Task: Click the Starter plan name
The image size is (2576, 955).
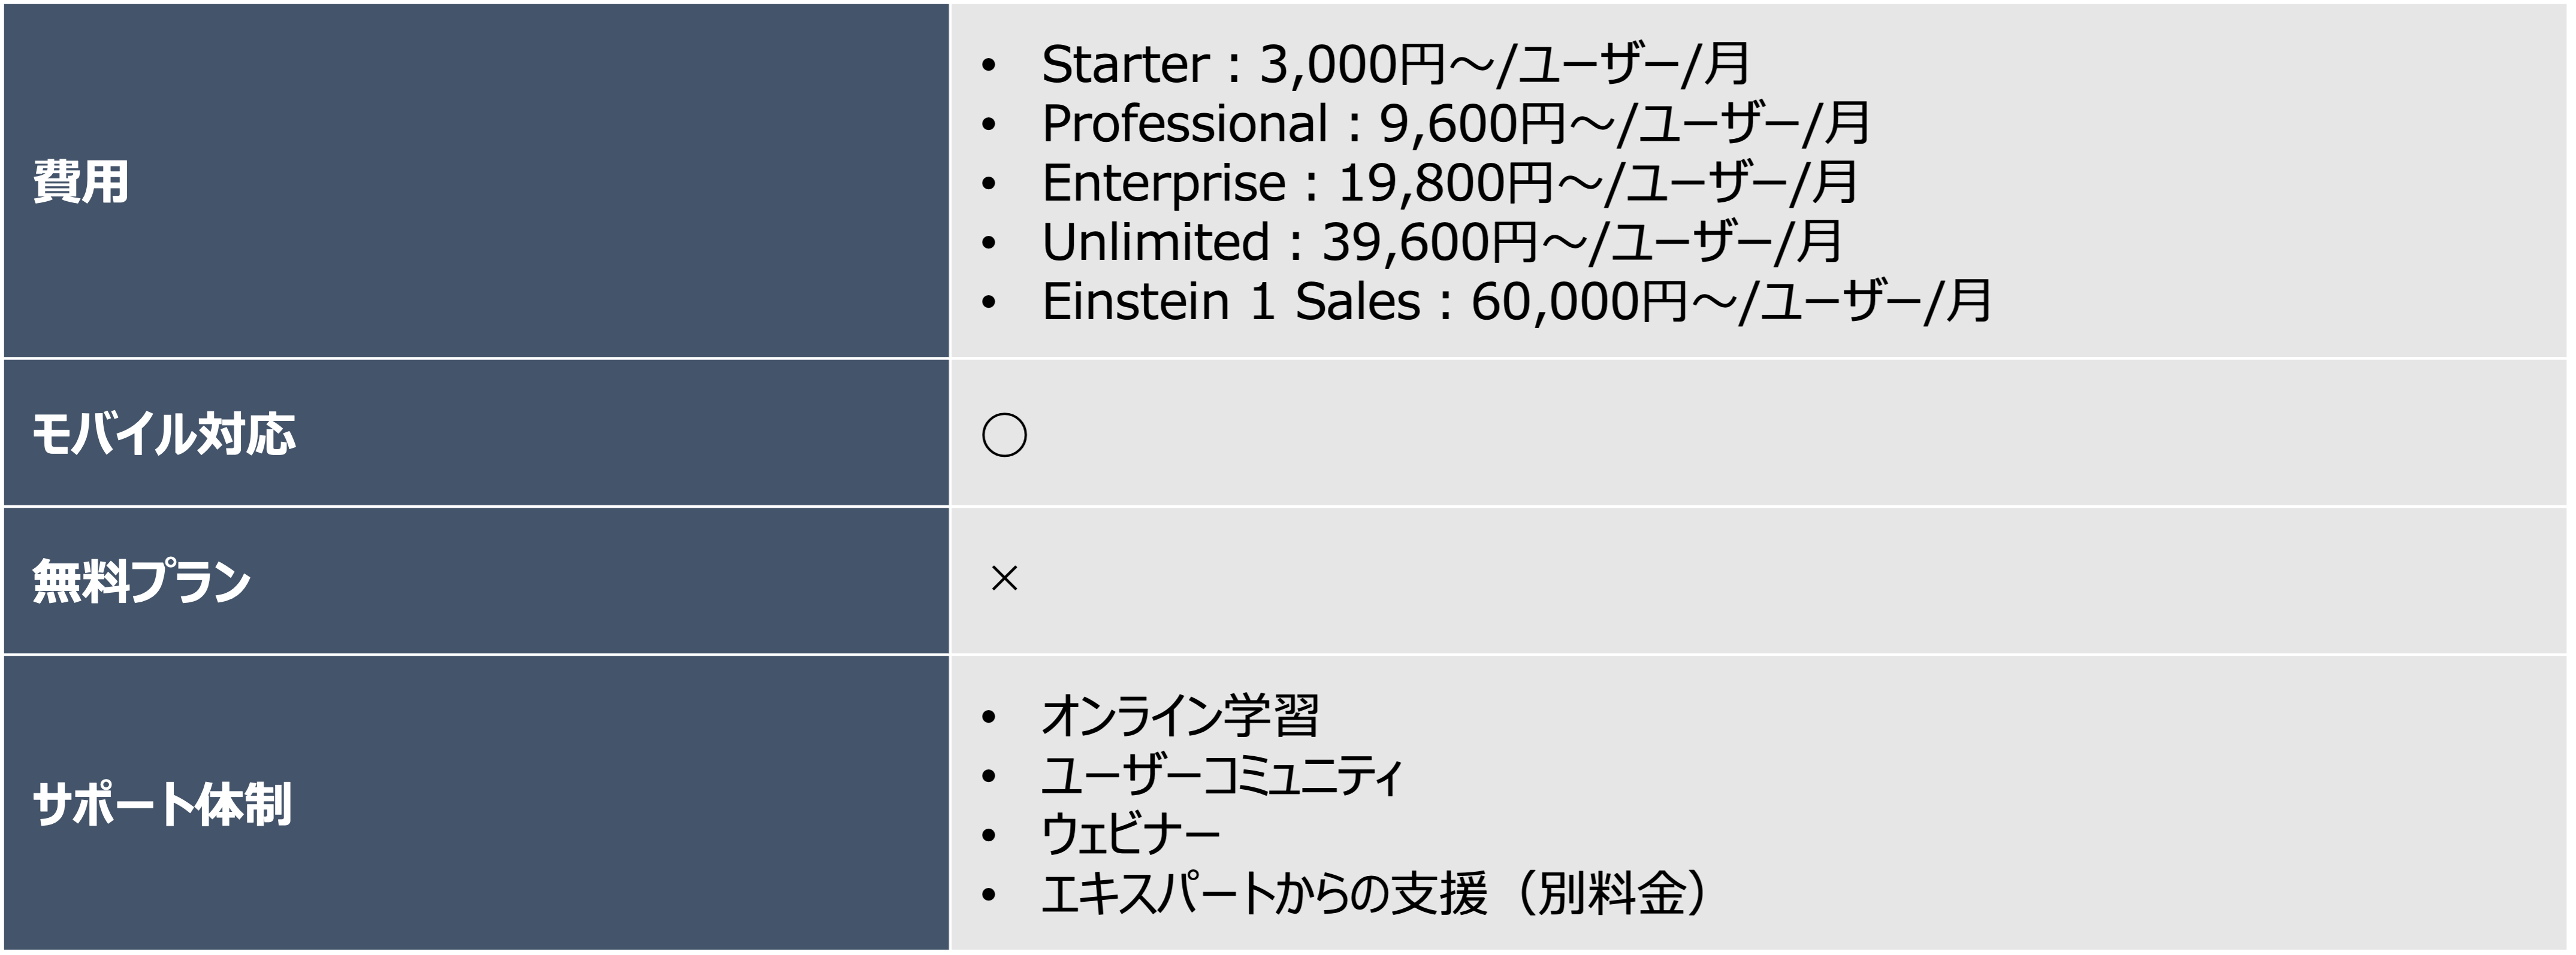Action: 1125,65
